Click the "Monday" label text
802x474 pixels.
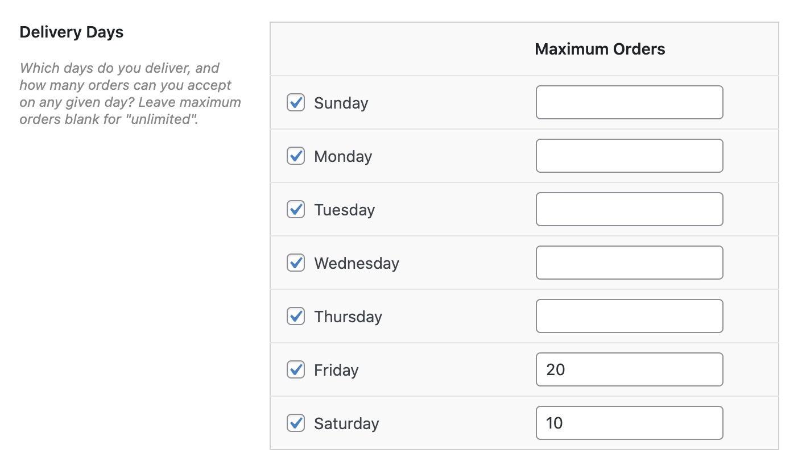click(343, 157)
